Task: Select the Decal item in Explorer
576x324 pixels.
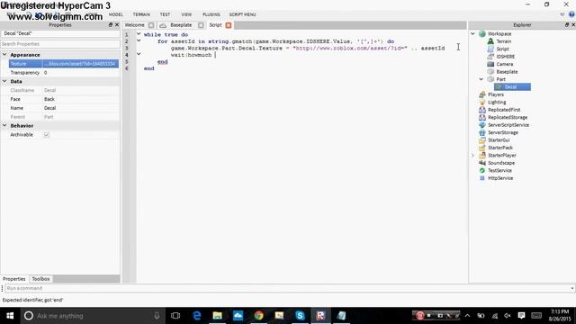Action: pyautogui.click(x=512, y=87)
